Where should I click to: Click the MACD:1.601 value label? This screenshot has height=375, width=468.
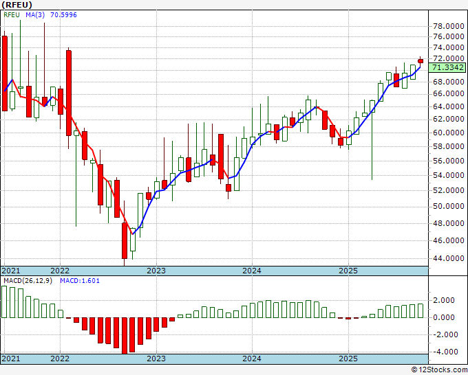[x=80, y=281]
